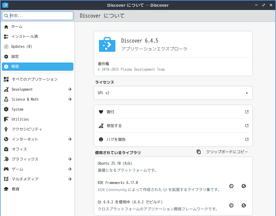
Task: Click the clipboard copy icon
Action: pos(198,152)
